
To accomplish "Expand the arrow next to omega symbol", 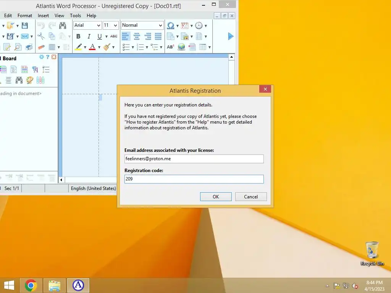I will click(178, 26).
